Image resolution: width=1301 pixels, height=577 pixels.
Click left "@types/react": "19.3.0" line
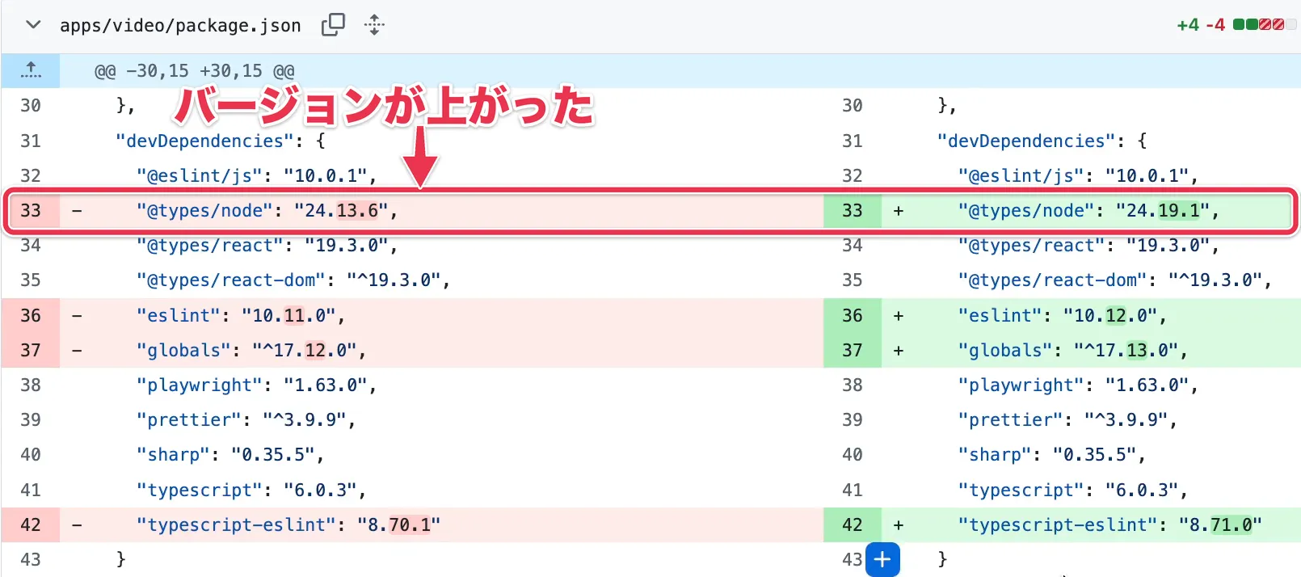(267, 246)
